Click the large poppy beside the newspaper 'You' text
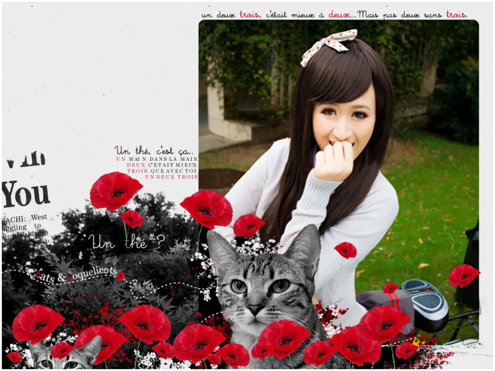The image size is (495, 371). (x=115, y=191)
